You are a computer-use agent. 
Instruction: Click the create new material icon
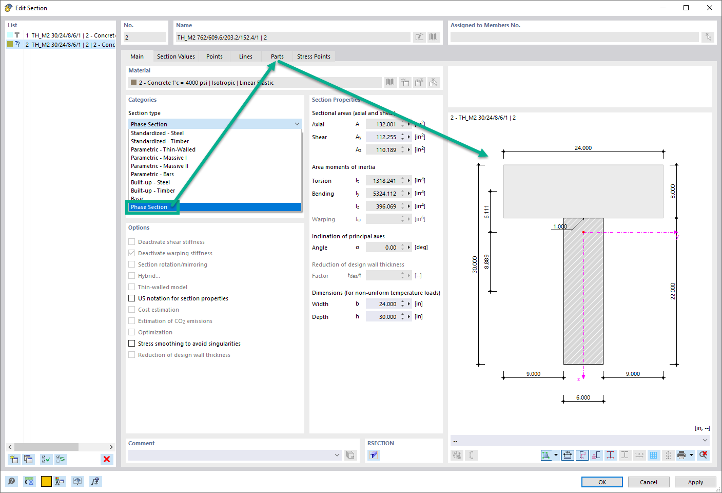pyautogui.click(x=405, y=82)
